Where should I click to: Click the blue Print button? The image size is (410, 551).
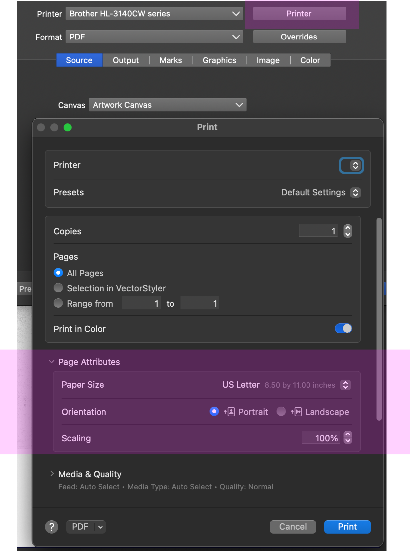[x=347, y=527]
